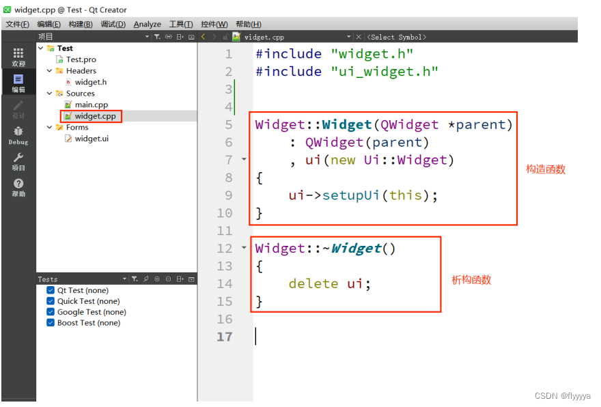Image resolution: width=601 pixels, height=407 pixels.
Task: Open the Select Symbol combo box
Action: 396,37
